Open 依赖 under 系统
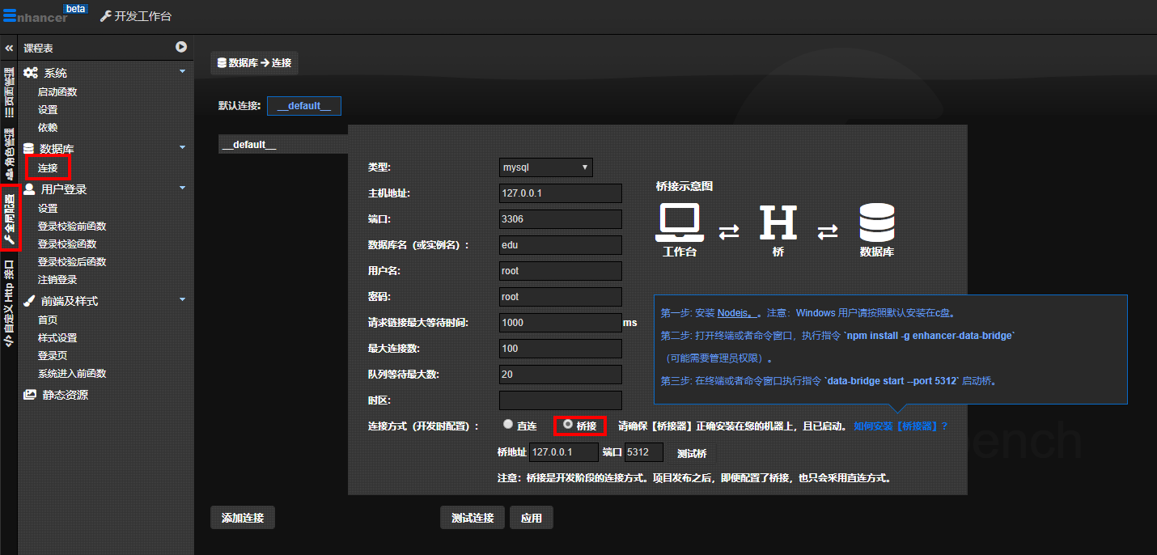Image resolution: width=1157 pixels, height=555 pixels. click(48, 128)
